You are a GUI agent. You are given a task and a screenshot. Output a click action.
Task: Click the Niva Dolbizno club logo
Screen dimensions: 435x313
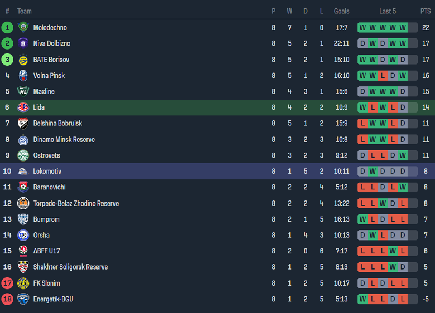click(23, 43)
